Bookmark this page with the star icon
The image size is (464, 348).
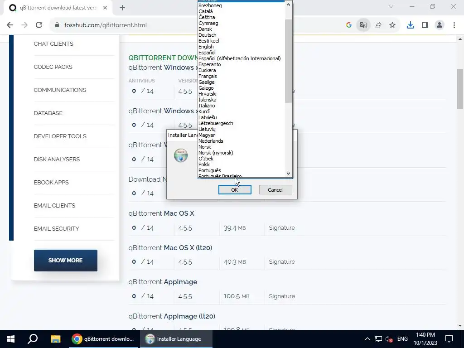coord(392,25)
